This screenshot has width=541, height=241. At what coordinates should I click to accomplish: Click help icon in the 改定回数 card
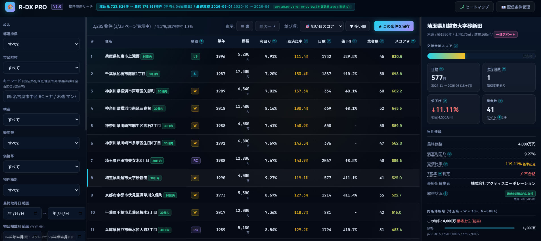coord(504,69)
